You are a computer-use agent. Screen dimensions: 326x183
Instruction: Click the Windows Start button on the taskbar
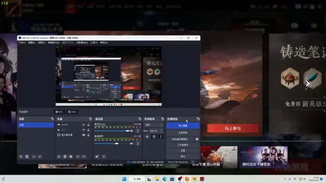[124, 179]
